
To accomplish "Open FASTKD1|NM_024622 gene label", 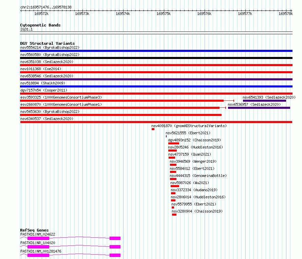I will [38, 234].
